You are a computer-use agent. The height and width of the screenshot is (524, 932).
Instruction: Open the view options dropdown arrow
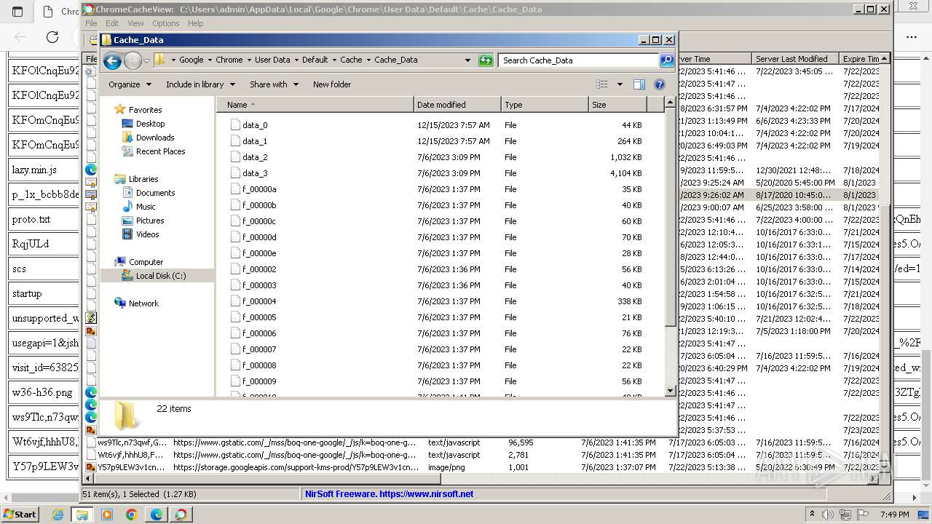(620, 84)
